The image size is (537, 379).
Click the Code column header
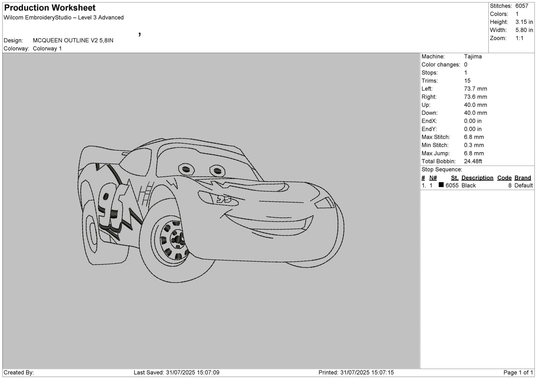(x=504, y=178)
